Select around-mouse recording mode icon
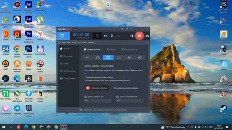232x130 pixels. click(x=119, y=58)
